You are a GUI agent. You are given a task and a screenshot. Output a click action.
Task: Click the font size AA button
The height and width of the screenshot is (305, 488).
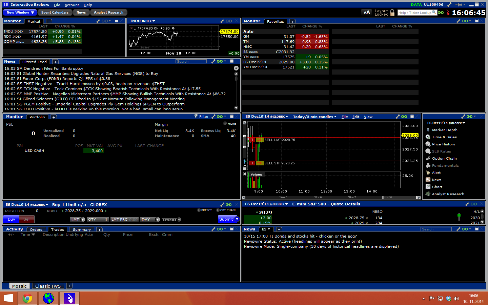[367, 13]
